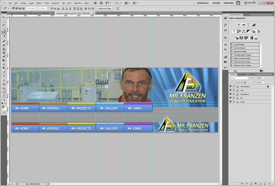Expand Levels Presets list
This screenshot has width=275, height=186.
pos(232,44)
